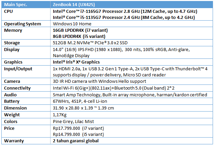The width and height of the screenshot is (214, 145).
Task: Click the 'Intel Wi-Fi 6(Gig+)' value
Action: coord(114,88)
